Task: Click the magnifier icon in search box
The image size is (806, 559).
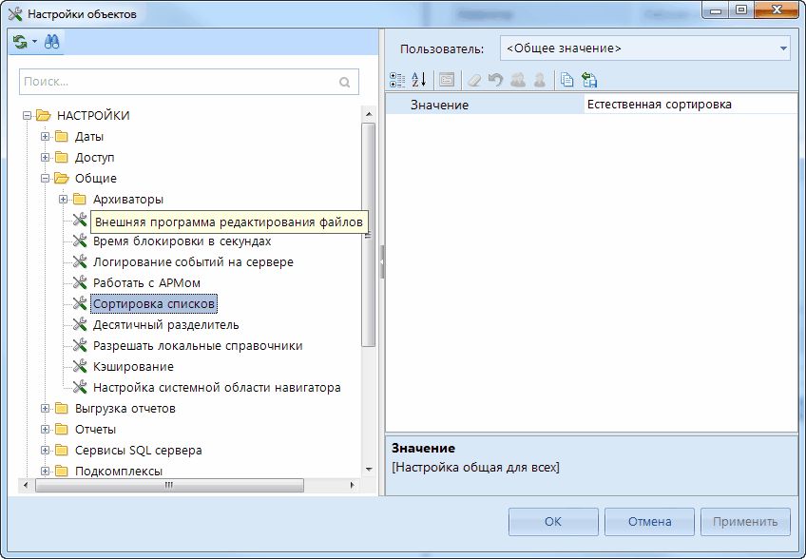Action: tap(345, 83)
